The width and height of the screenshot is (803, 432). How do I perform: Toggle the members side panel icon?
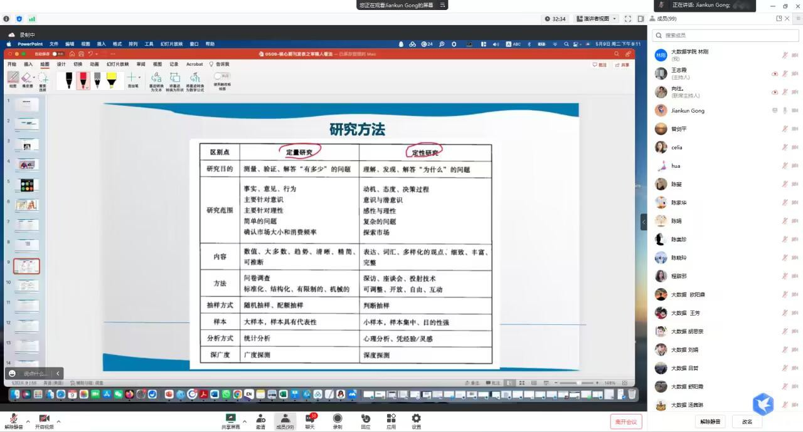click(x=641, y=19)
